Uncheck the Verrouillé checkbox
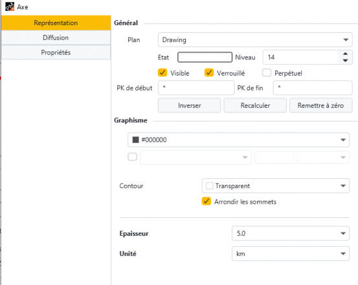358x285 pixels. pyautogui.click(x=209, y=73)
